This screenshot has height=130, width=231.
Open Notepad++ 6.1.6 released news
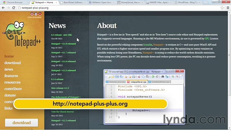click(x=64, y=61)
